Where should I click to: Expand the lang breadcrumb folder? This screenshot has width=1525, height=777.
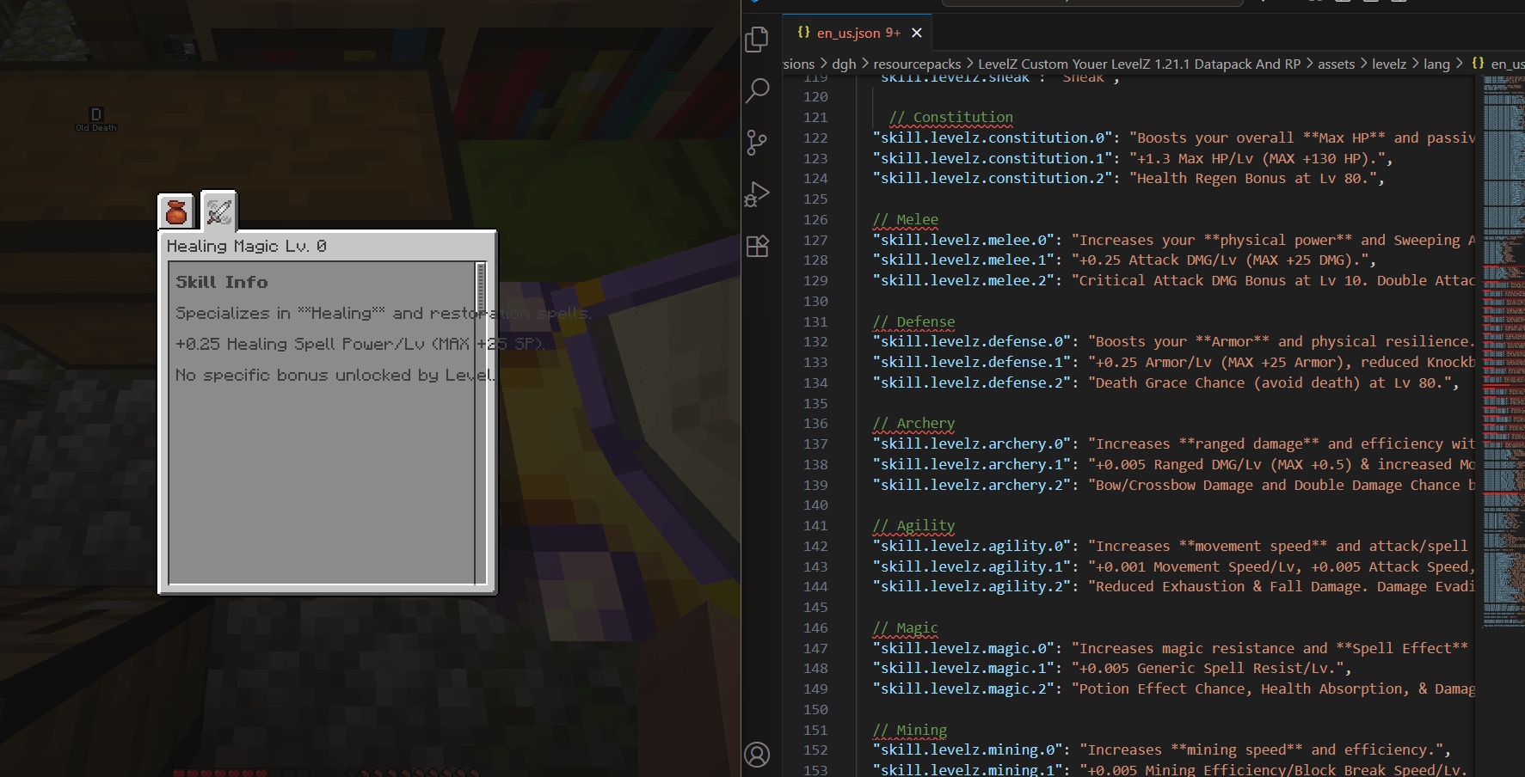pyautogui.click(x=1436, y=64)
